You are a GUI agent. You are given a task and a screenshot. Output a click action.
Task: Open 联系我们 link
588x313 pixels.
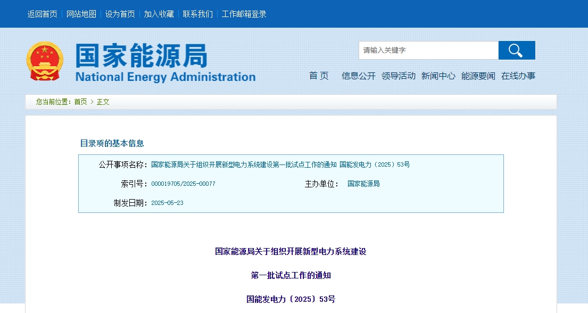(x=198, y=14)
